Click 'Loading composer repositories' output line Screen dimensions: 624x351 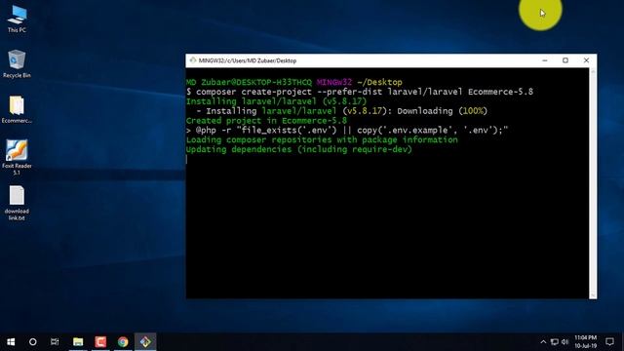(x=322, y=139)
